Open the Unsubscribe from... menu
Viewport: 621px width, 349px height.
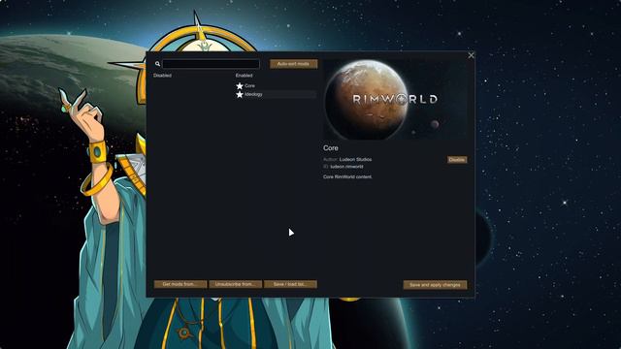pos(235,284)
